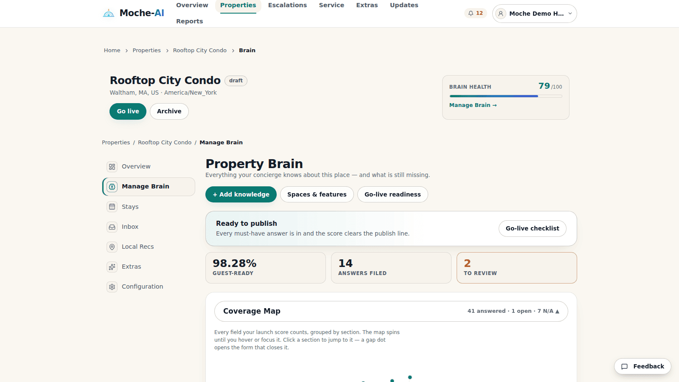Open the Overview top navigation tab

pos(192,6)
